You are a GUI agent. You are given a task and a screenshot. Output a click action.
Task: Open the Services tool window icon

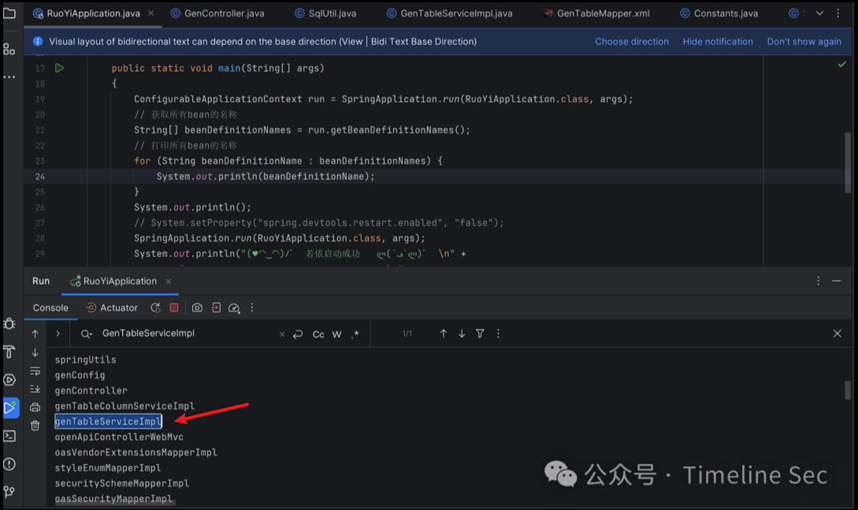[9, 380]
